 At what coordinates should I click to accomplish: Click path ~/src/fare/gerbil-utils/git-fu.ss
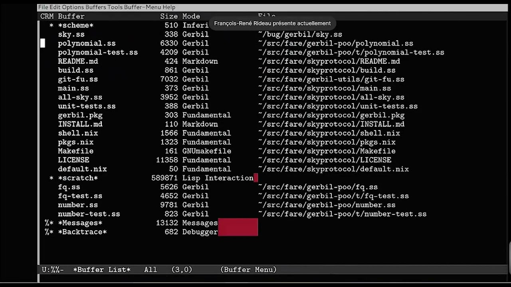331,79
